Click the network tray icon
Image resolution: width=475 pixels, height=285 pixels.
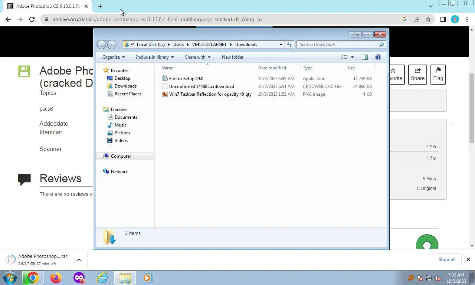(429, 278)
